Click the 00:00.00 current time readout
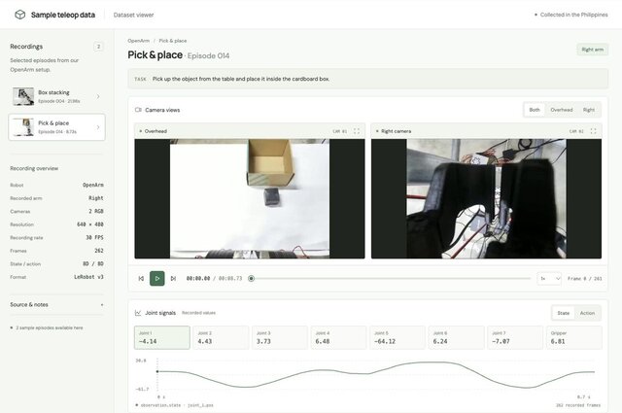 198,279
